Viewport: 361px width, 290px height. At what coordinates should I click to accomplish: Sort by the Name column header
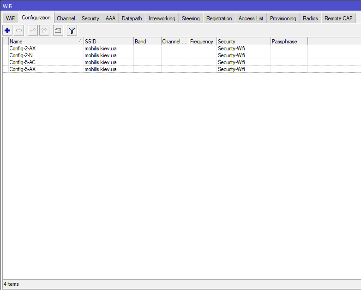coord(44,42)
